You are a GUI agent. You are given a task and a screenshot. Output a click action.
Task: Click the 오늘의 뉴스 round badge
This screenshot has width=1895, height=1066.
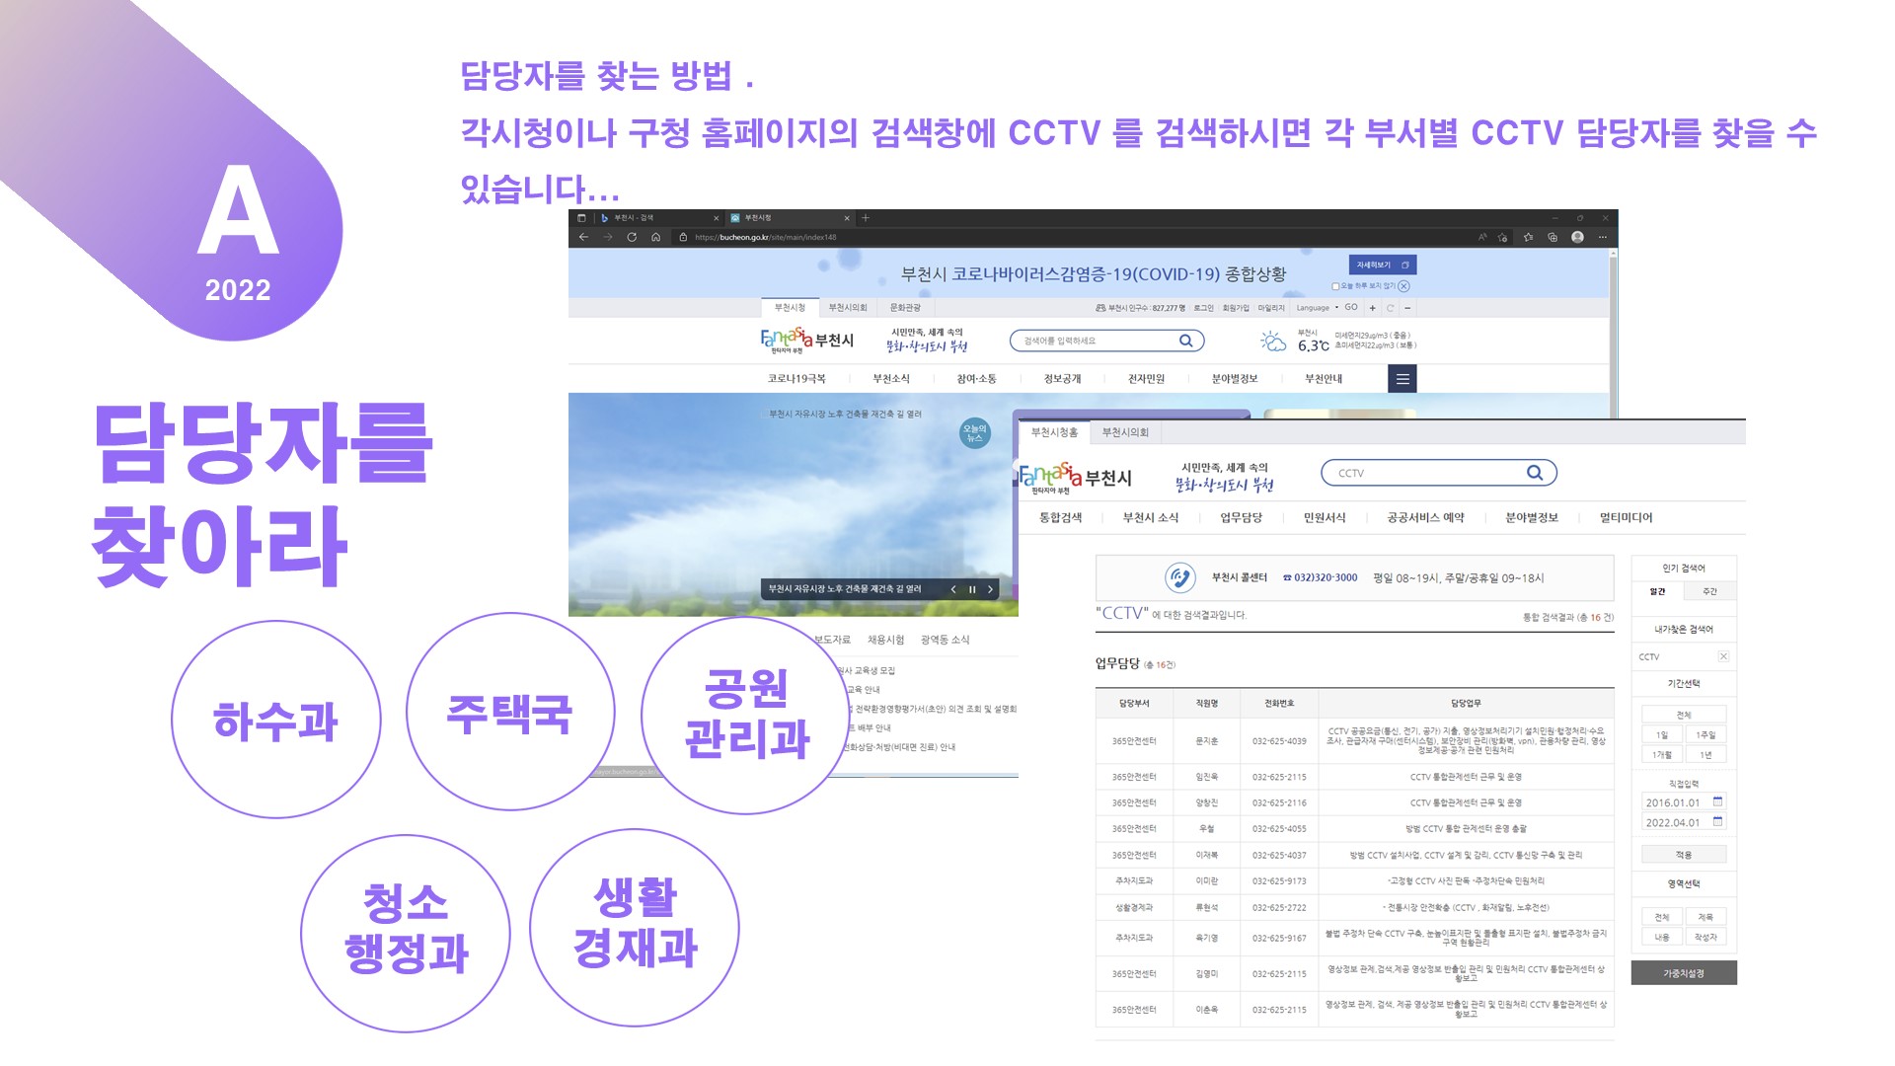975,432
